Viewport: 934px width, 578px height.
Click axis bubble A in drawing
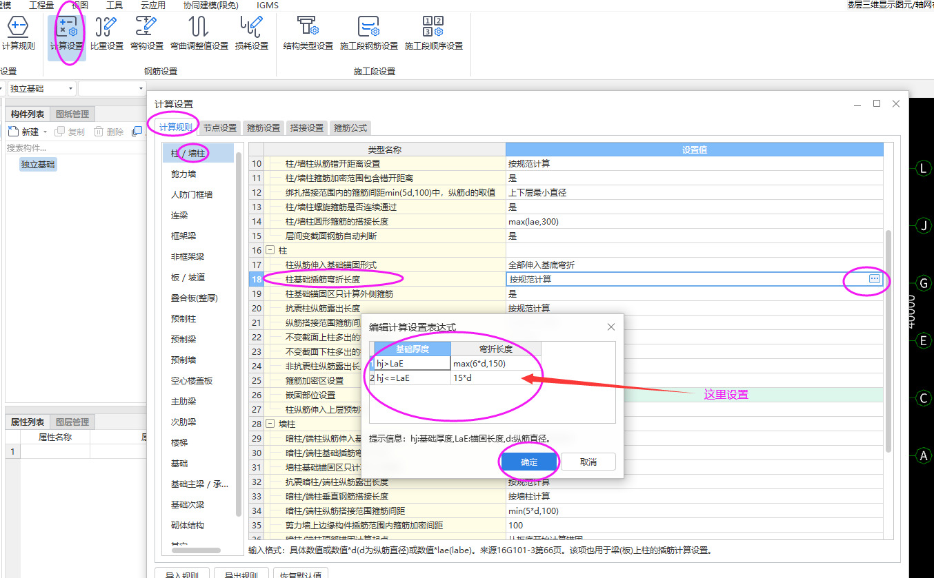pos(924,455)
